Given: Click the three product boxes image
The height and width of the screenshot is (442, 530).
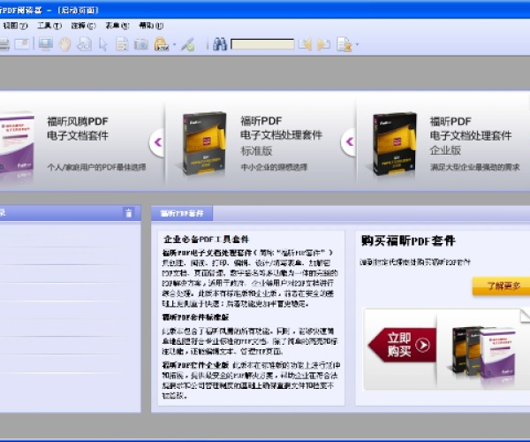Looking at the screenshot, I should tap(483, 352).
